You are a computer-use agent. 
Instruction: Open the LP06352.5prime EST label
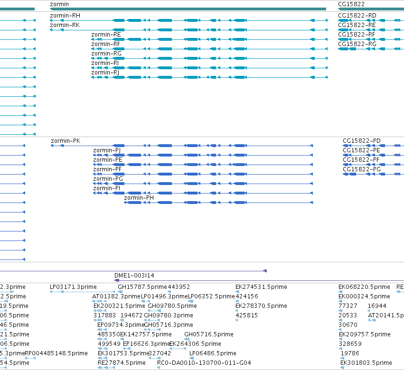coord(212,296)
